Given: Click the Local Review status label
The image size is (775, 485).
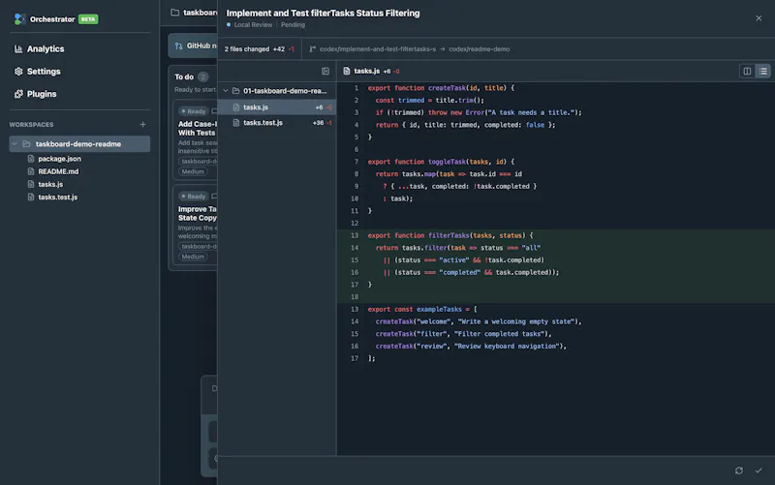Looking at the screenshot, I should [x=253, y=25].
